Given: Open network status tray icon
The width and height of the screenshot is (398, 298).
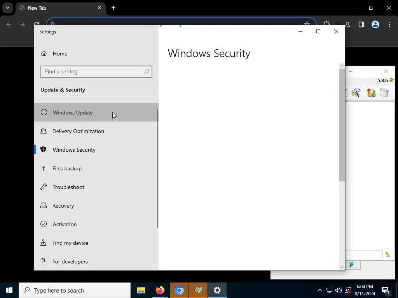Looking at the screenshot, I should coord(329,290).
